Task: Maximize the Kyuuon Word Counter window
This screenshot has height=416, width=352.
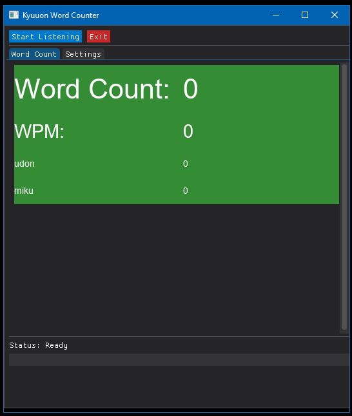Action: pyautogui.click(x=305, y=15)
